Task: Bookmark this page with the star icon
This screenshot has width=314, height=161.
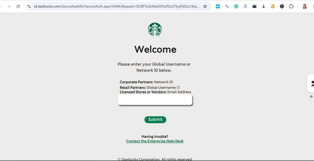Action: (x=205, y=6)
